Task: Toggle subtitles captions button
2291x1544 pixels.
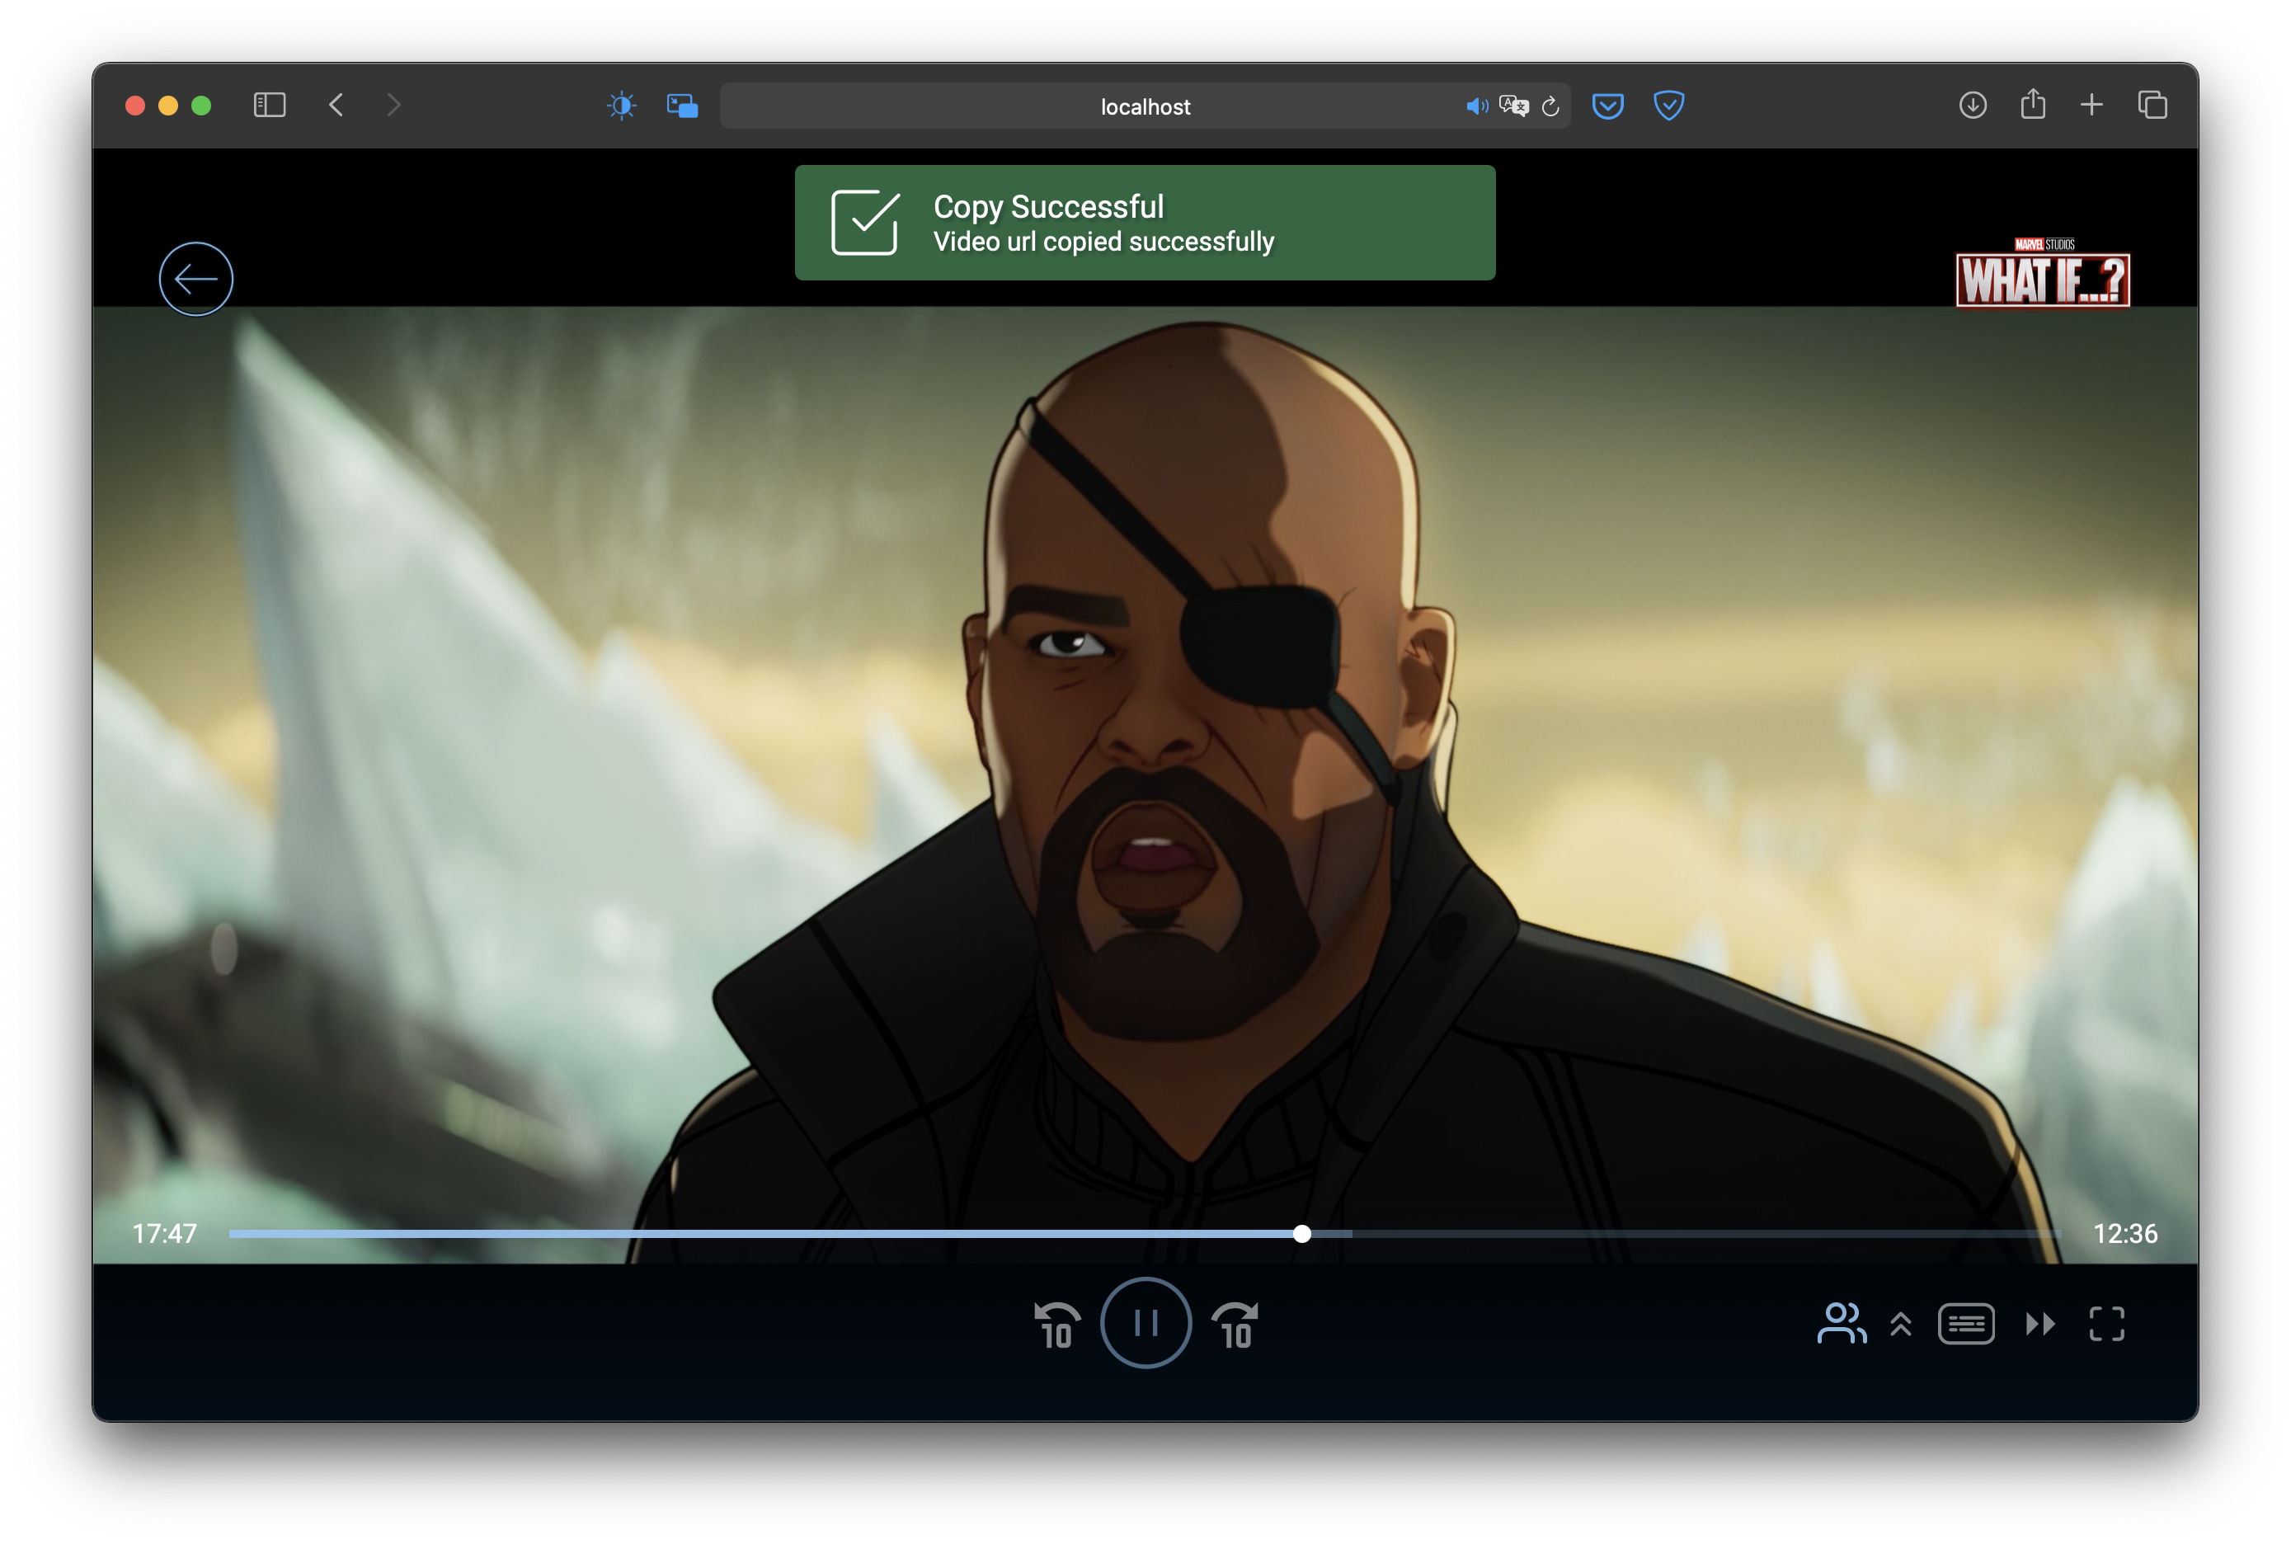Action: tap(1965, 1324)
